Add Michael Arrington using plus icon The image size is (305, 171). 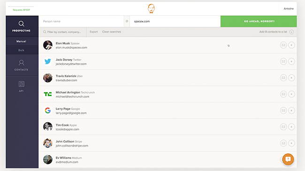point(291,94)
